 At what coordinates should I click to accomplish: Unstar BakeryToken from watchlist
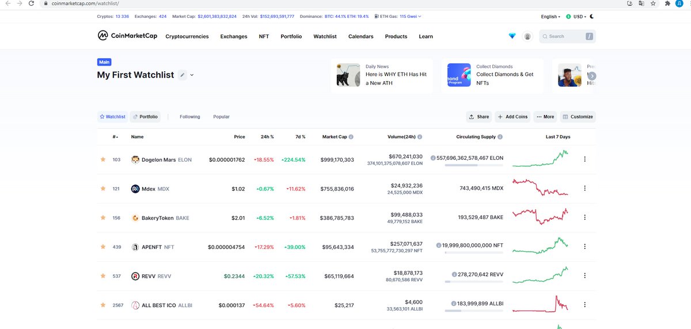(103, 218)
